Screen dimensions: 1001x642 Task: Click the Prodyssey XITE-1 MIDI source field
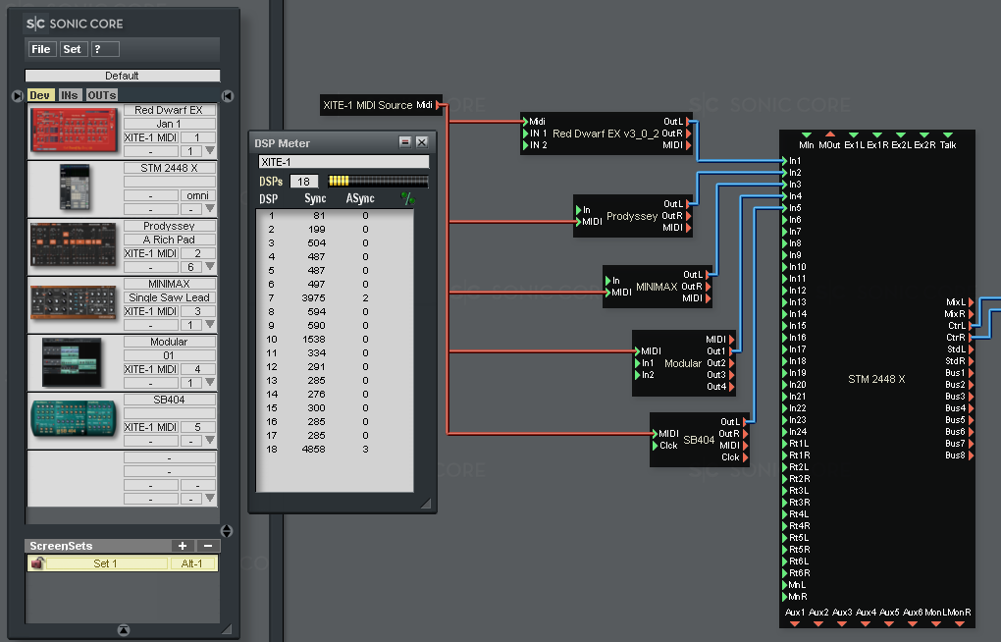[x=151, y=253]
